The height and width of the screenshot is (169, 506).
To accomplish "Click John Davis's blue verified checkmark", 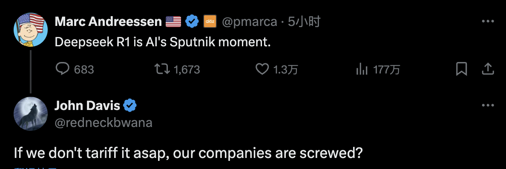I will click(130, 106).
